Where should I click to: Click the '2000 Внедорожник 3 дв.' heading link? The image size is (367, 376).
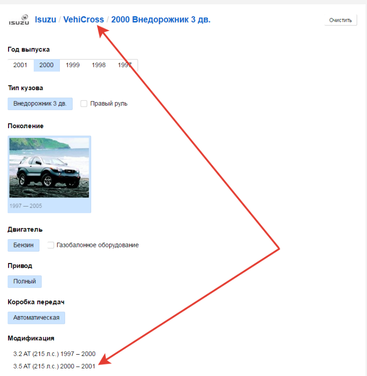click(x=161, y=19)
